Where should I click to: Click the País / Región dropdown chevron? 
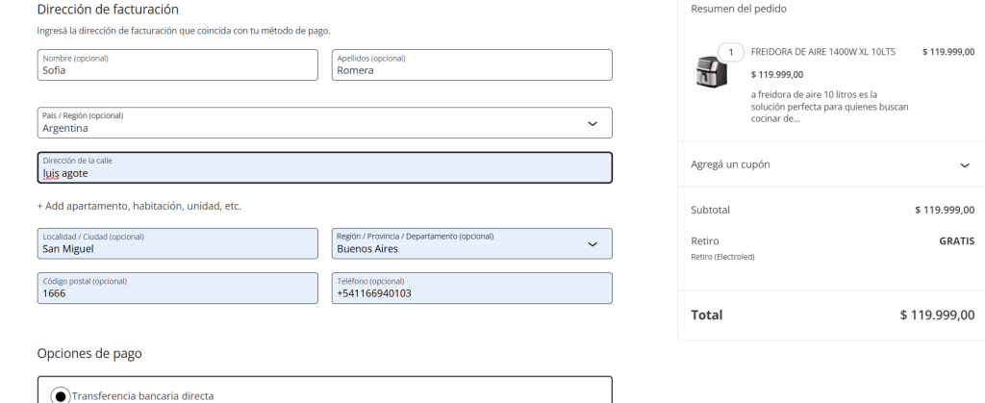[x=593, y=123]
